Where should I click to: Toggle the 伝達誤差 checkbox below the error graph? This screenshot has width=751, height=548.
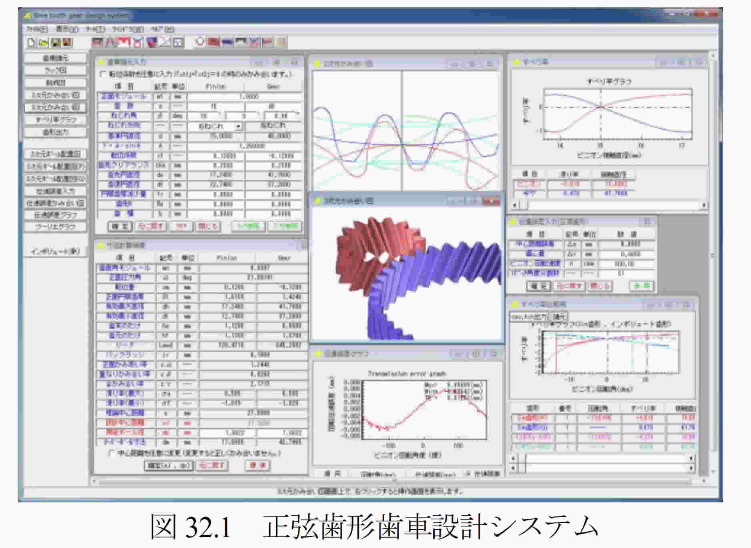pyautogui.click(x=468, y=474)
